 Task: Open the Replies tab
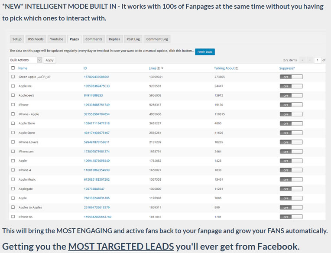pos(114,39)
